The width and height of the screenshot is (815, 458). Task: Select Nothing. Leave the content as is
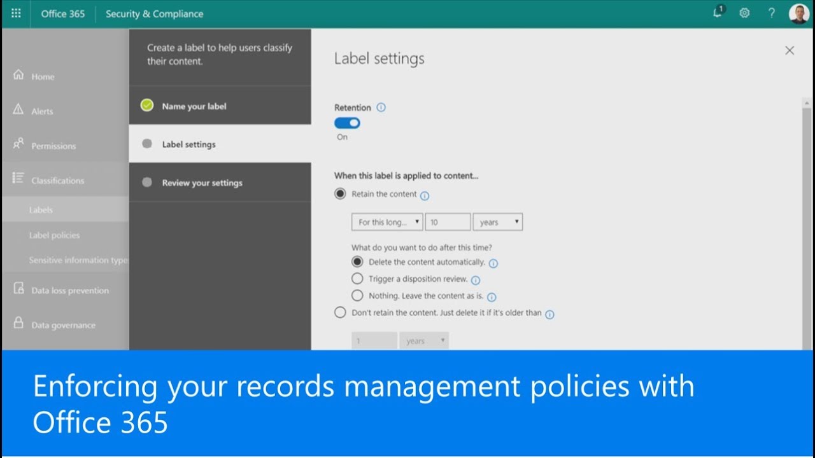357,295
